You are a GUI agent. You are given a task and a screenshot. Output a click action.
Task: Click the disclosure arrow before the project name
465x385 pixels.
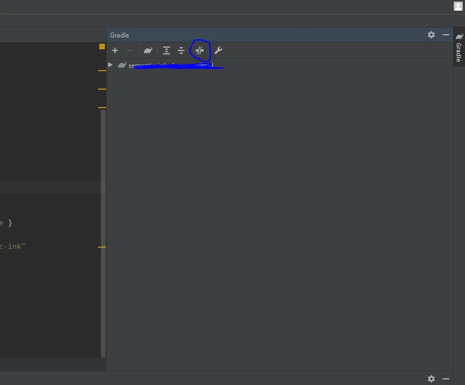pyautogui.click(x=110, y=64)
